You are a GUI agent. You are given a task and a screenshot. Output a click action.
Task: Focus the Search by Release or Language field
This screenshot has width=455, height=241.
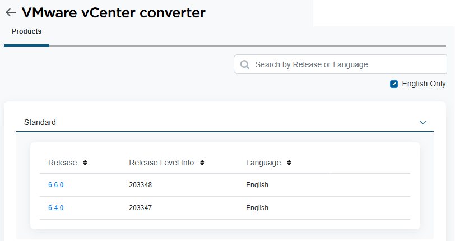[x=340, y=64]
